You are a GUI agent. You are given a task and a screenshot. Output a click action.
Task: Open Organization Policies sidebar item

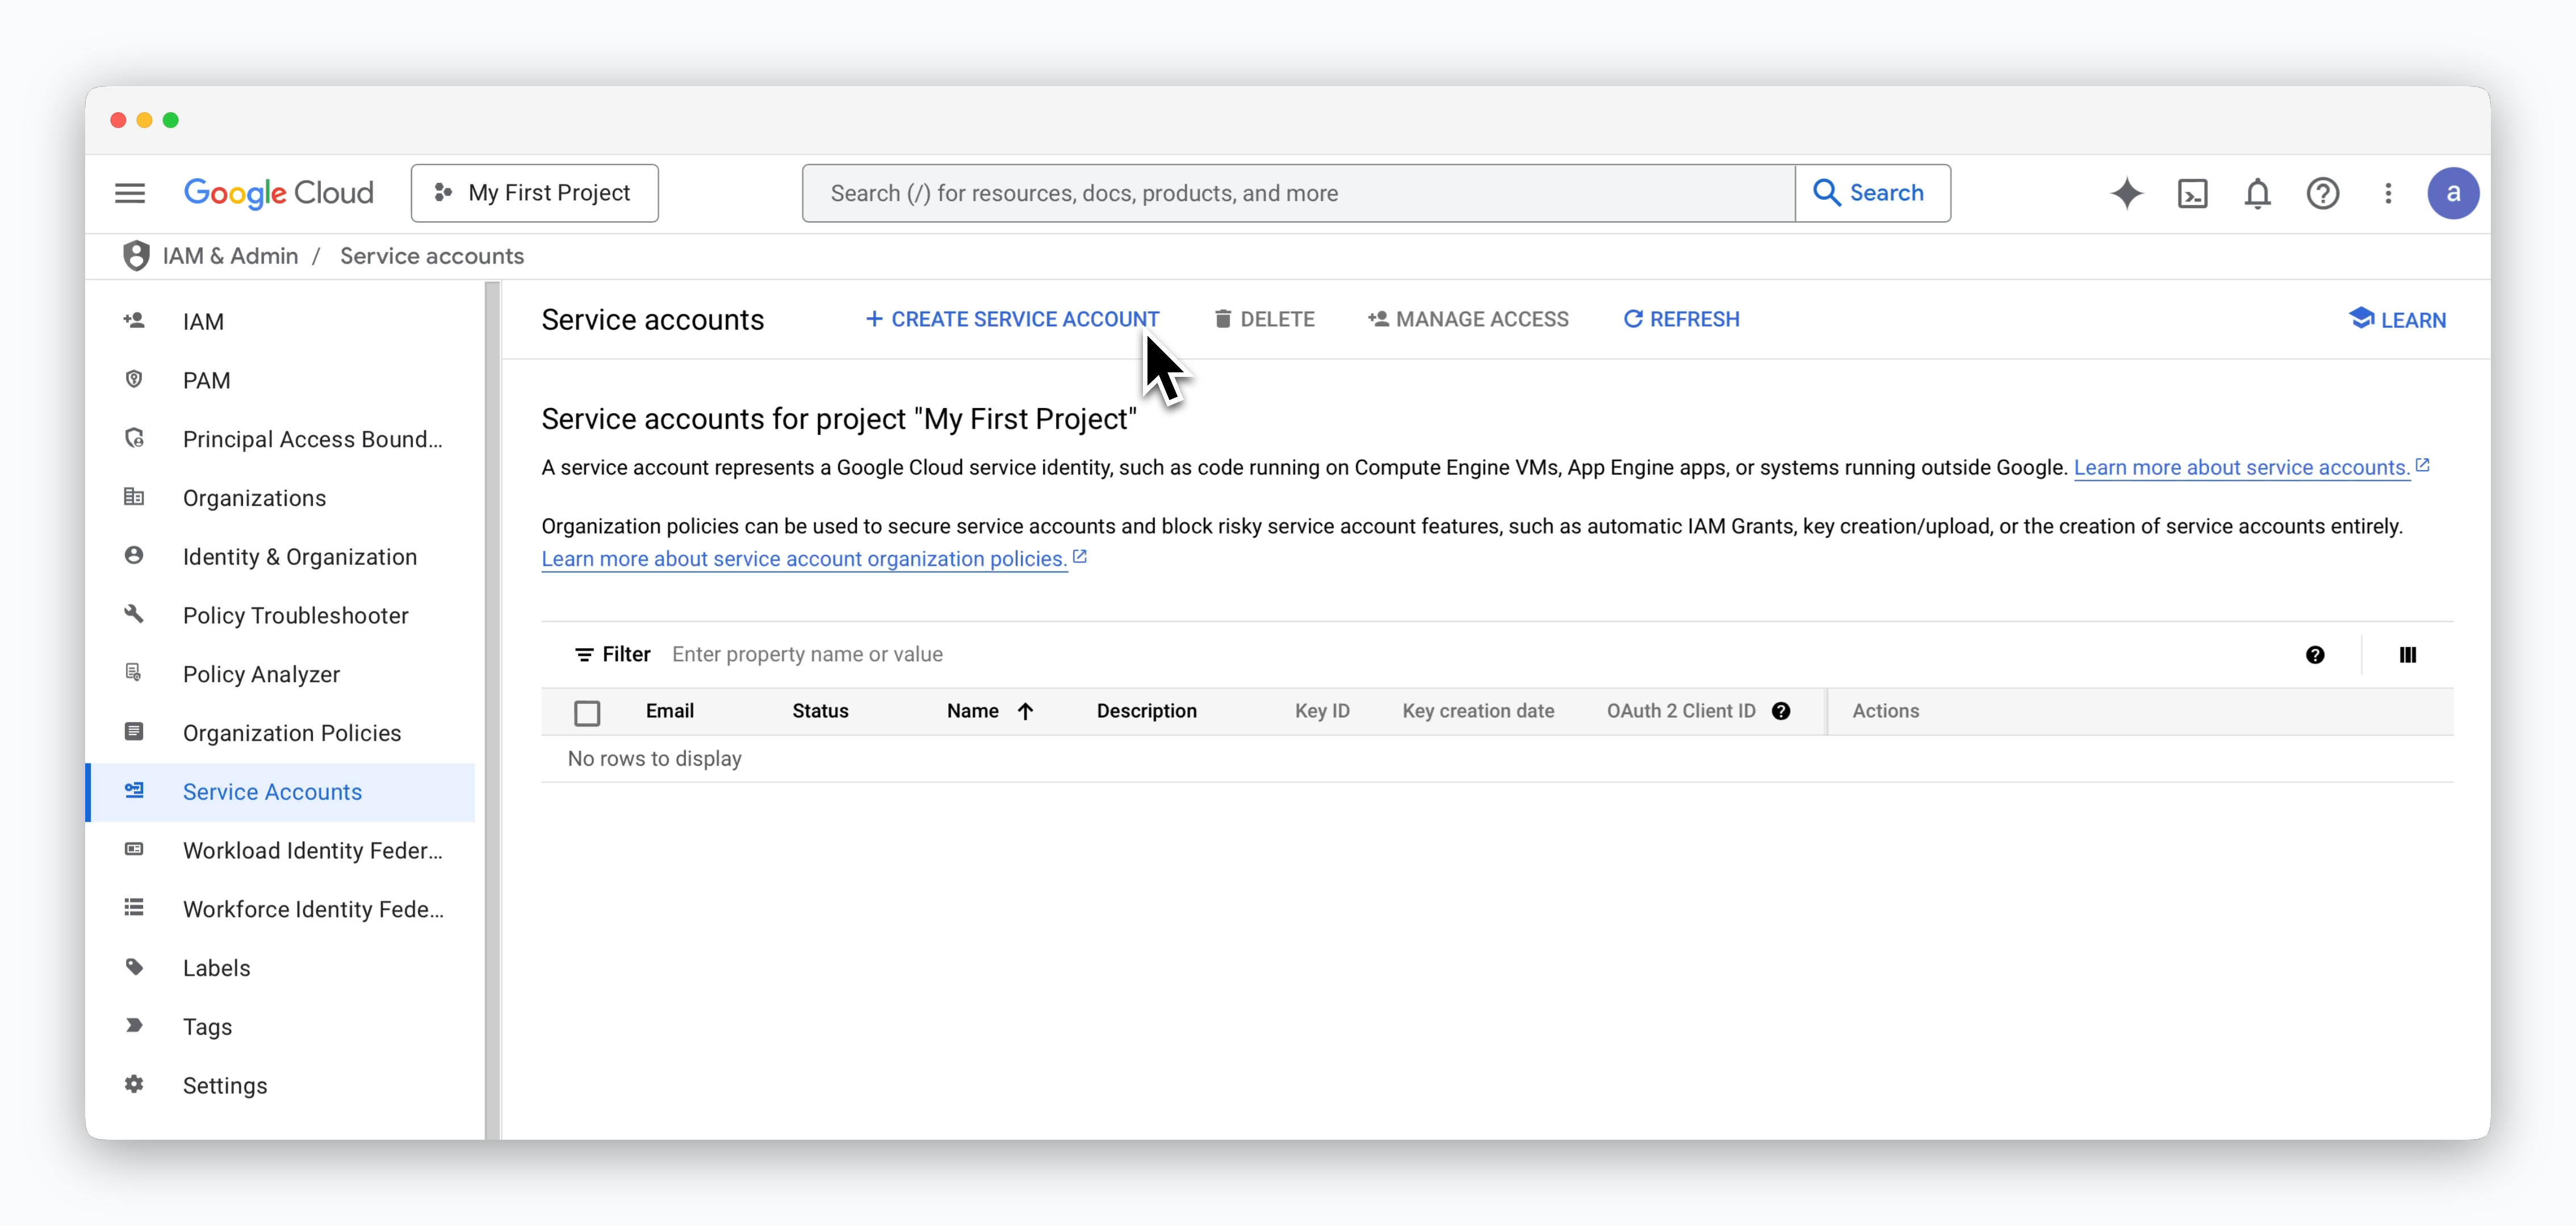coord(280,733)
